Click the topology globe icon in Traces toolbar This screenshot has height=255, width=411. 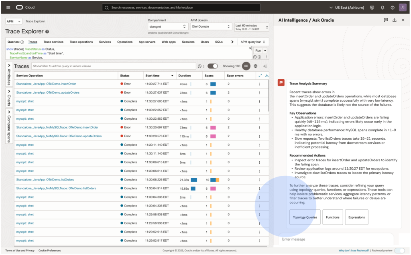click(x=255, y=66)
